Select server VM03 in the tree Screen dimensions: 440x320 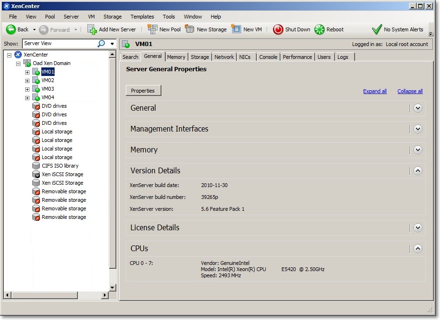pyautogui.click(x=48, y=89)
